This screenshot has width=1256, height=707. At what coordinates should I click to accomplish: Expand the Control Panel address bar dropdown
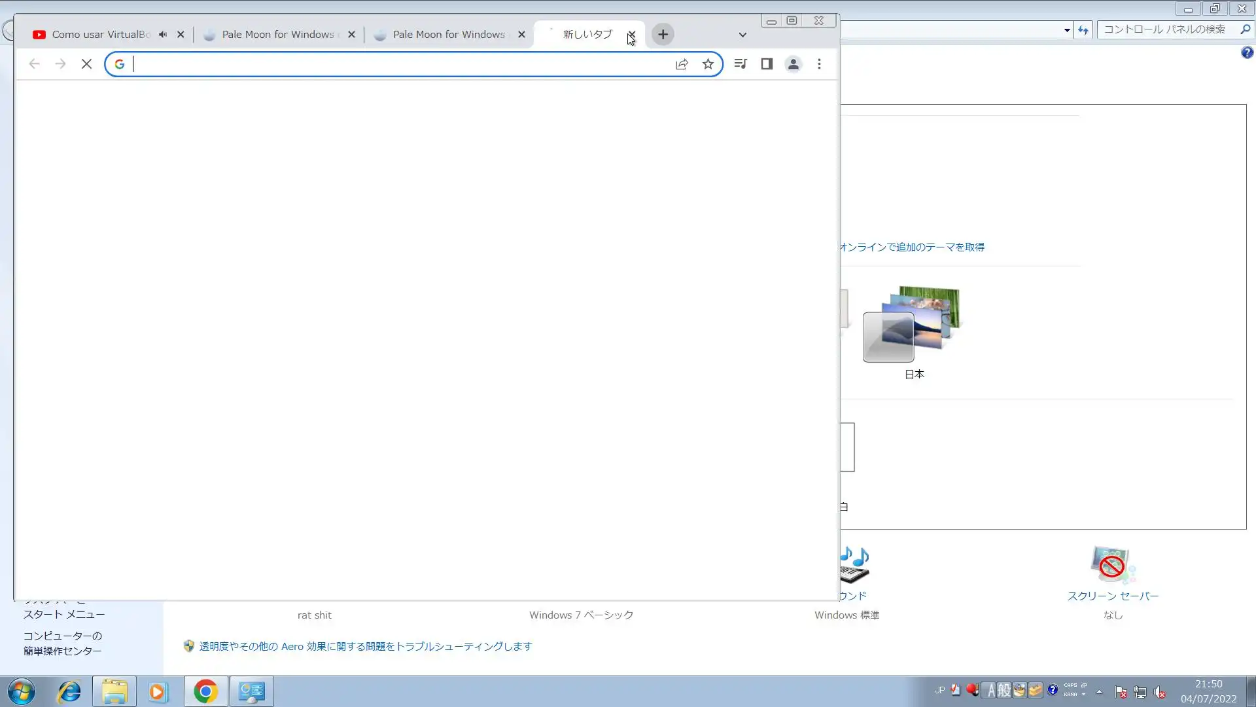(x=1067, y=30)
